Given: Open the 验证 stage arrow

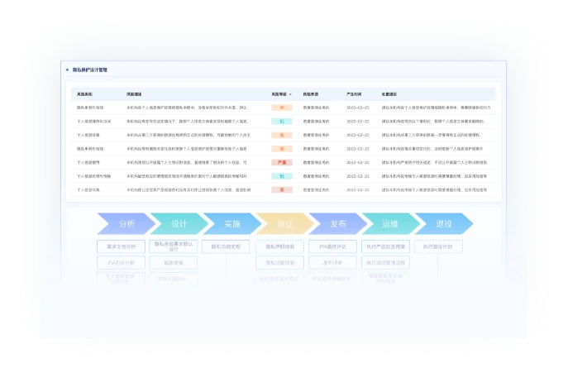Looking at the screenshot, I should point(284,223).
